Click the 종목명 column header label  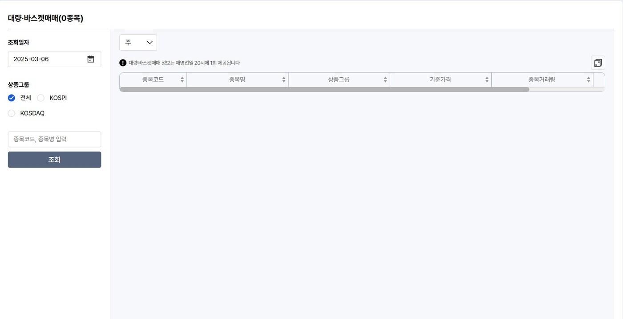pyautogui.click(x=238, y=79)
